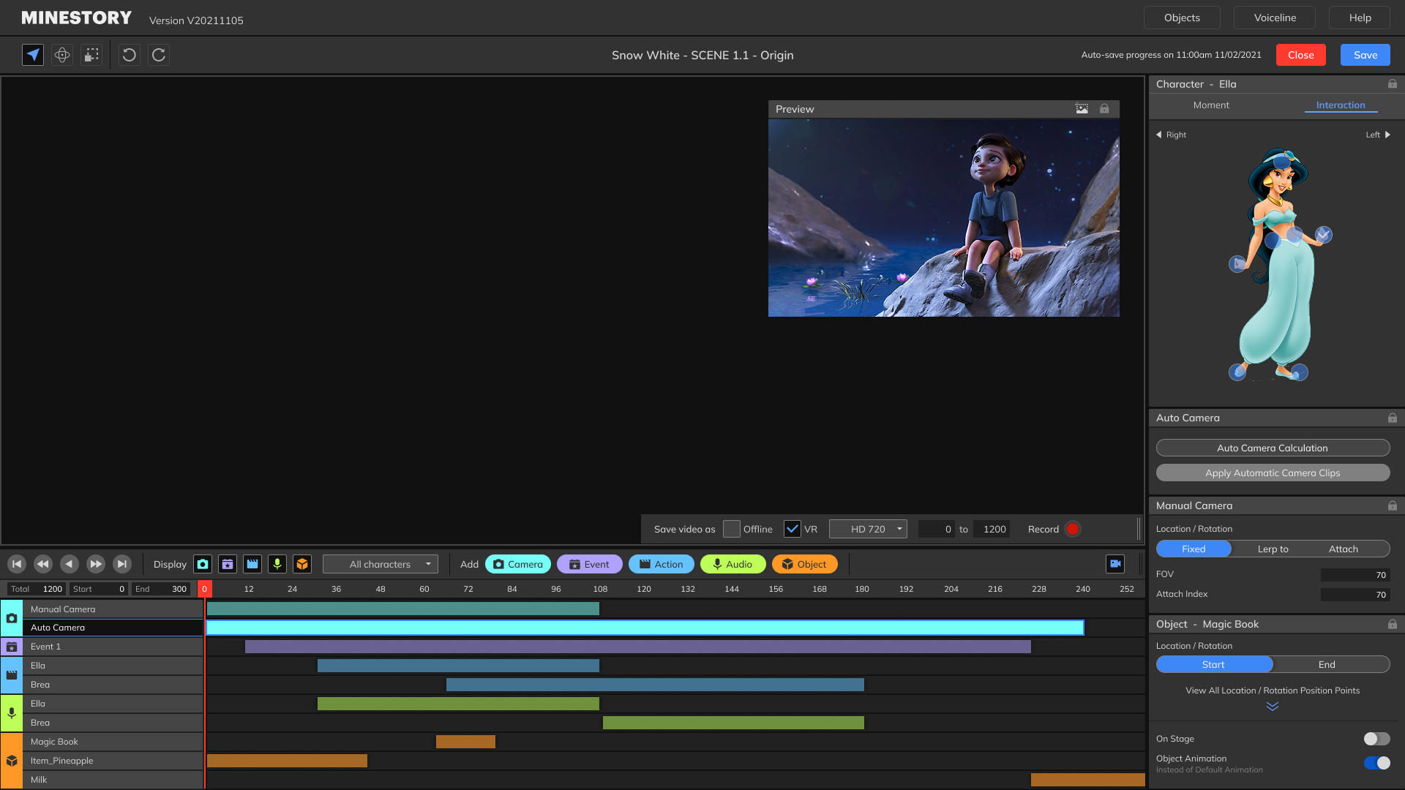This screenshot has height=790, width=1405.
Task: Add an Event track
Action: [590, 564]
